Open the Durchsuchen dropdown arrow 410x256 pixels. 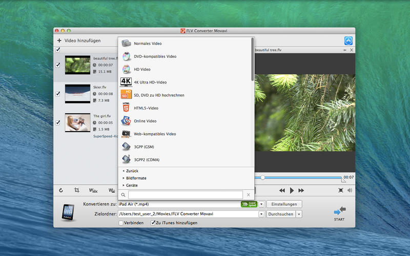pyautogui.click(x=299, y=214)
